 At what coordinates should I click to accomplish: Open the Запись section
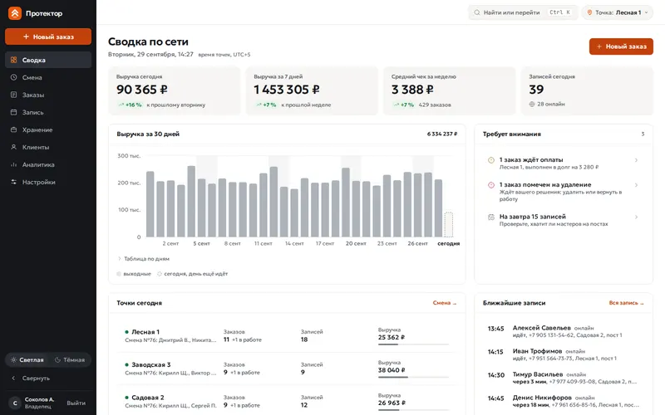click(x=48, y=112)
